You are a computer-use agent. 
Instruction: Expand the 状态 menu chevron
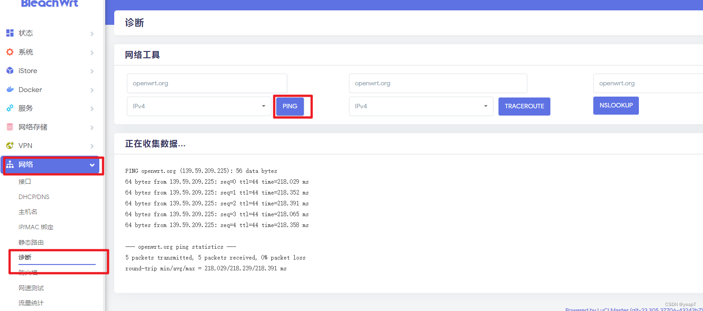tap(92, 33)
